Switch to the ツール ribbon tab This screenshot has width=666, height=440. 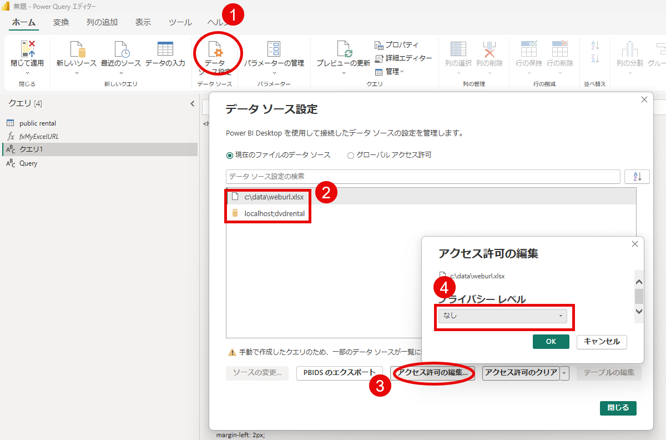(x=180, y=22)
